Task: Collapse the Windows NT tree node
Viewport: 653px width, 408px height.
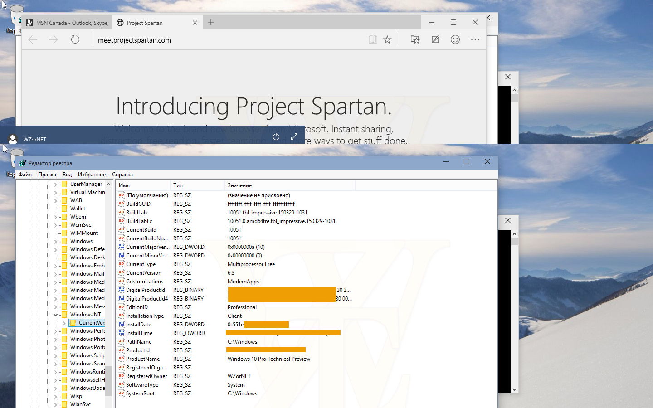Action: [56, 315]
